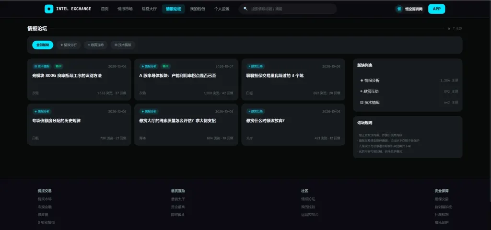Viewport: 491px width, 230px height.
Task: Open 个人设置 in top navigation
Action: (222, 9)
